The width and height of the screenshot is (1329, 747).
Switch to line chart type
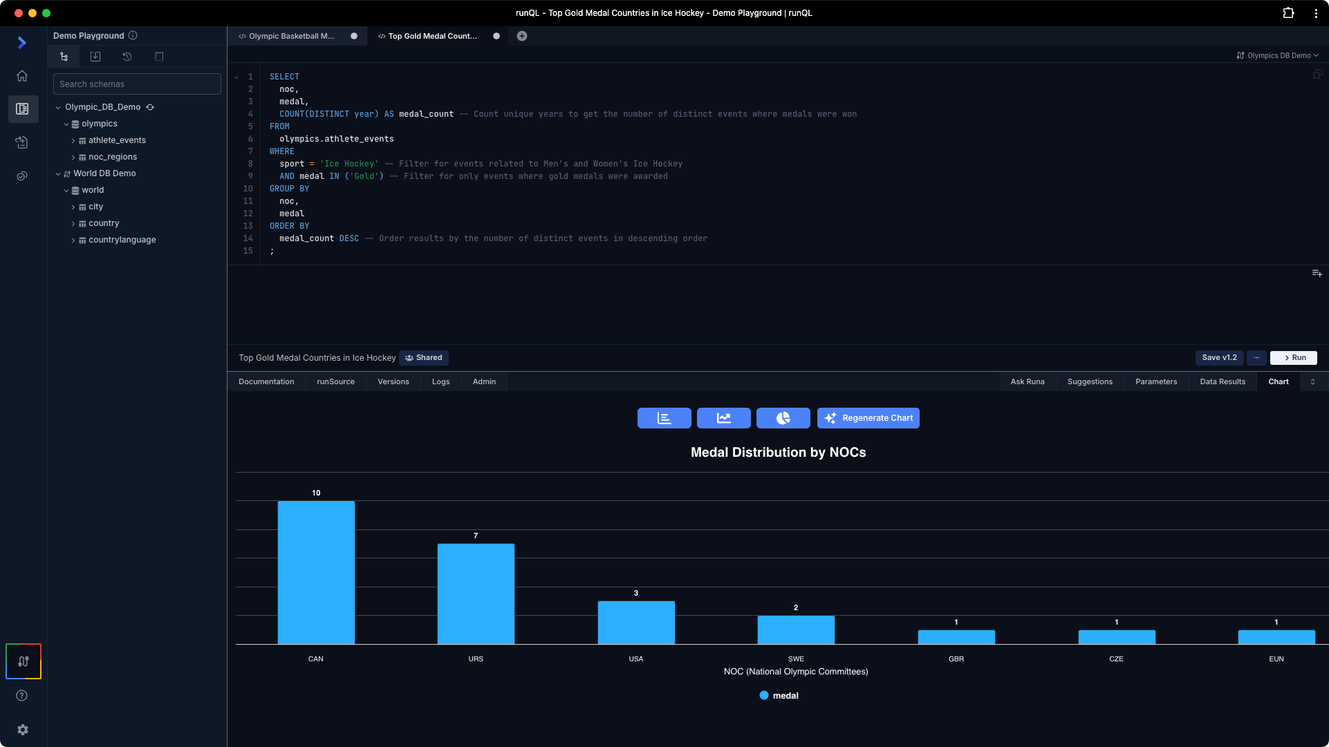(724, 418)
